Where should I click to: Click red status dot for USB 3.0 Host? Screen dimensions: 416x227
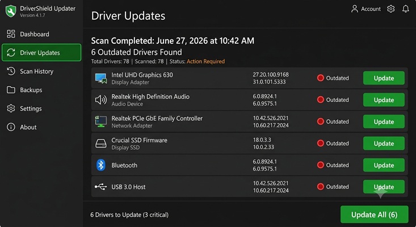tap(321, 187)
